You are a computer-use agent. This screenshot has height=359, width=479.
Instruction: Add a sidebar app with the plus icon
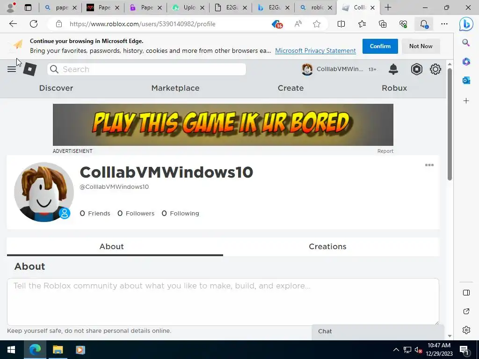(466, 101)
